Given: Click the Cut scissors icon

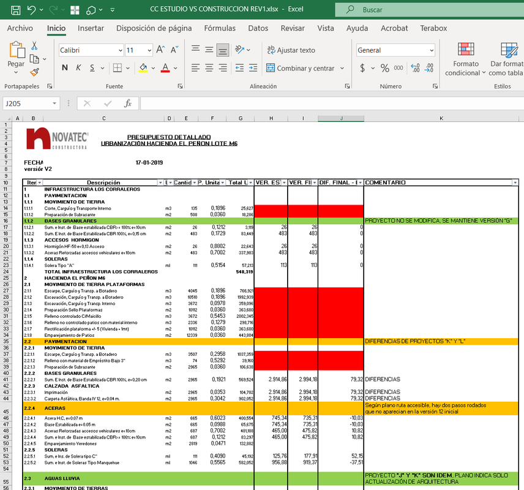Looking at the screenshot, I should coord(34,45).
